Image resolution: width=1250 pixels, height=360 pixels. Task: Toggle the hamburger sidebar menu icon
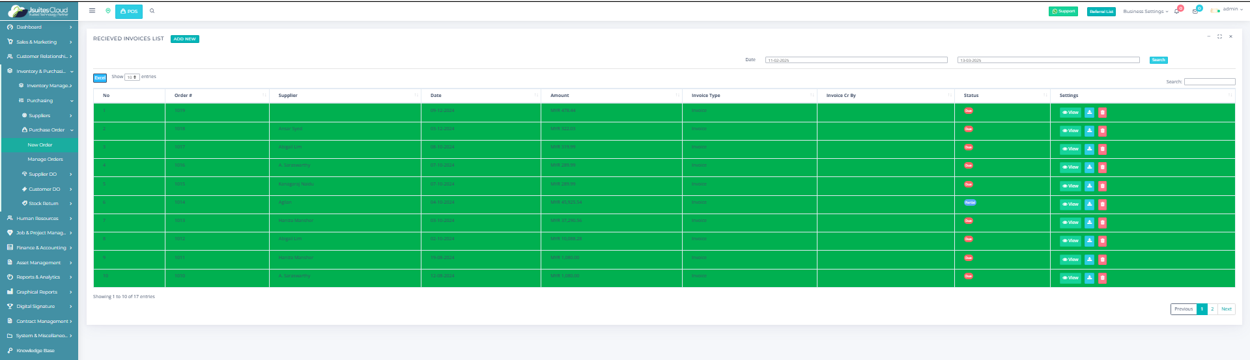coord(92,11)
